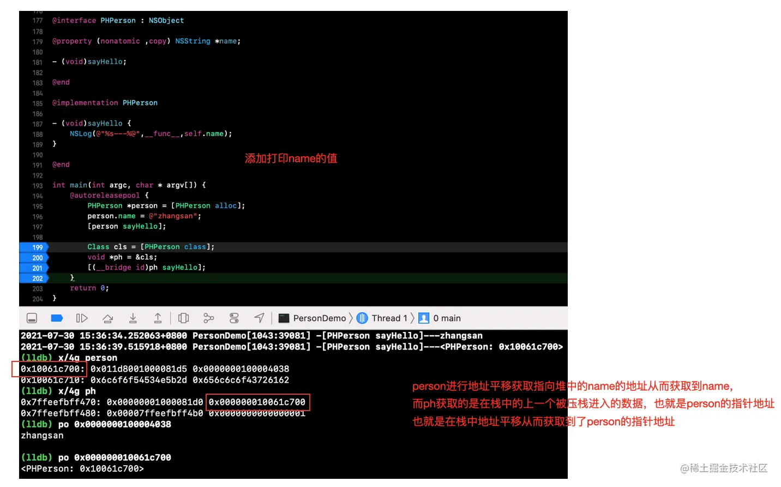Open the Debug View Hierarchy tool
This screenshot has width=781, height=487.
[x=183, y=318]
